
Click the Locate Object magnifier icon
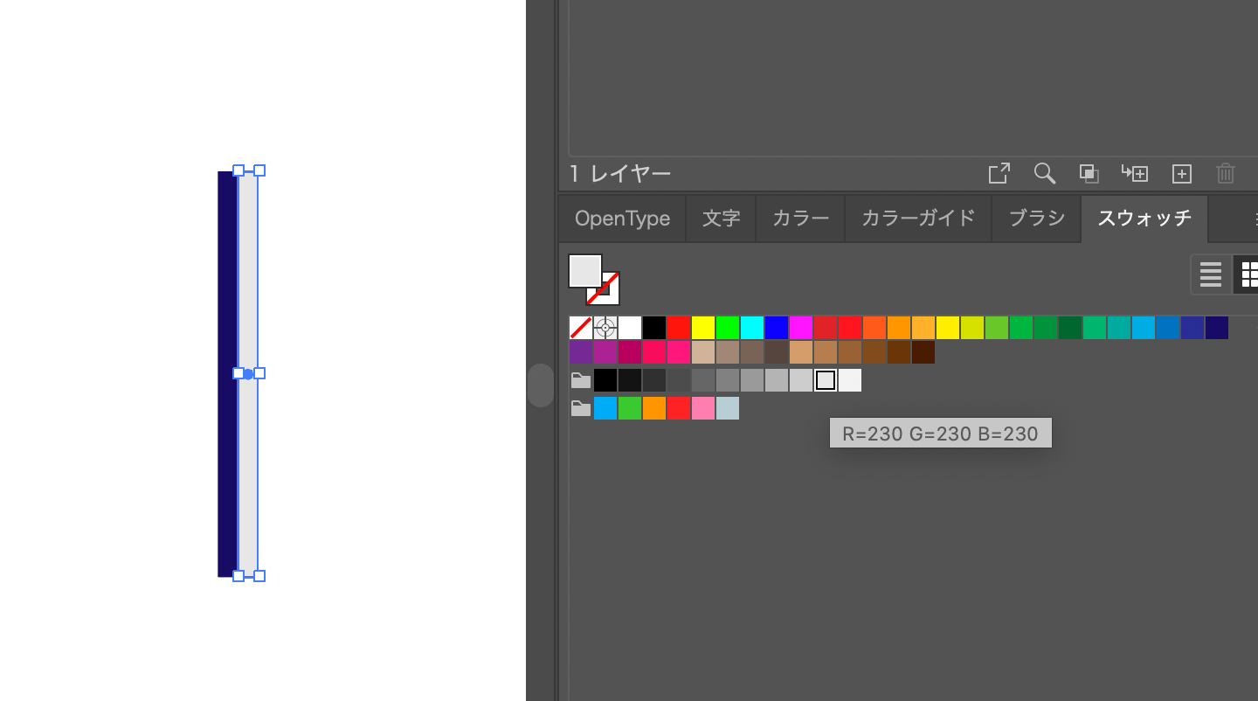point(1045,173)
